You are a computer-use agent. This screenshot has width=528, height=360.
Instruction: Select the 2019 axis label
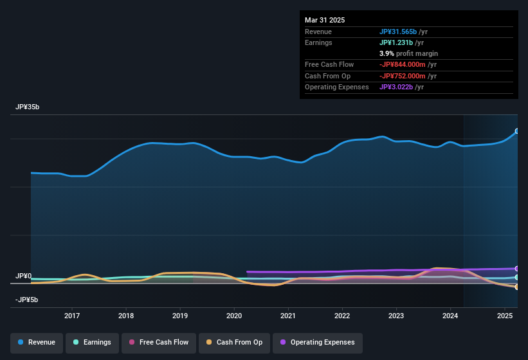pos(180,316)
